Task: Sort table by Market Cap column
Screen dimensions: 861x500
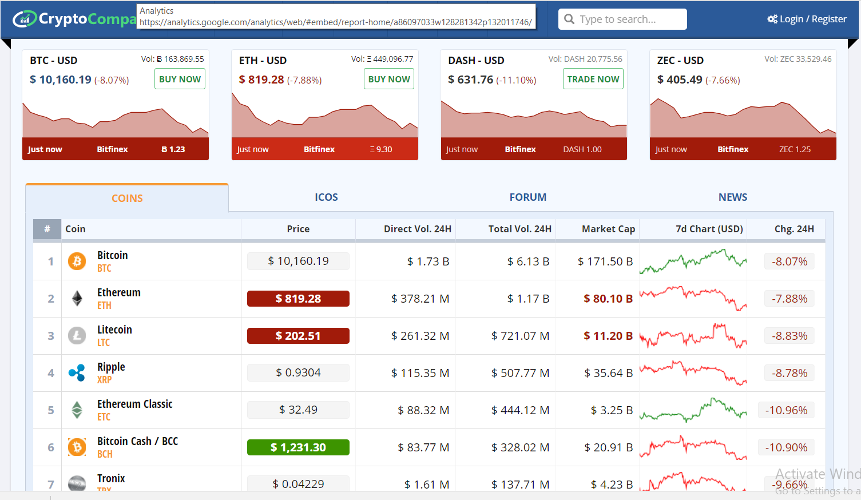Action: click(x=608, y=229)
